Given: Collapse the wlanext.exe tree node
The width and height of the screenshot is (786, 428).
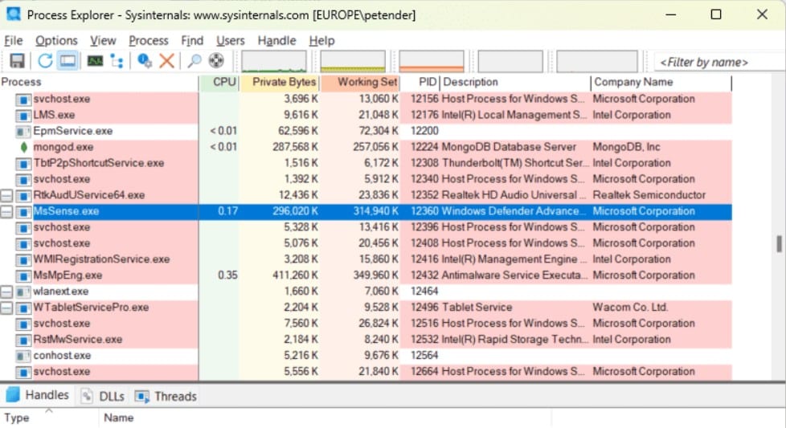Looking at the screenshot, I should 6,291.
